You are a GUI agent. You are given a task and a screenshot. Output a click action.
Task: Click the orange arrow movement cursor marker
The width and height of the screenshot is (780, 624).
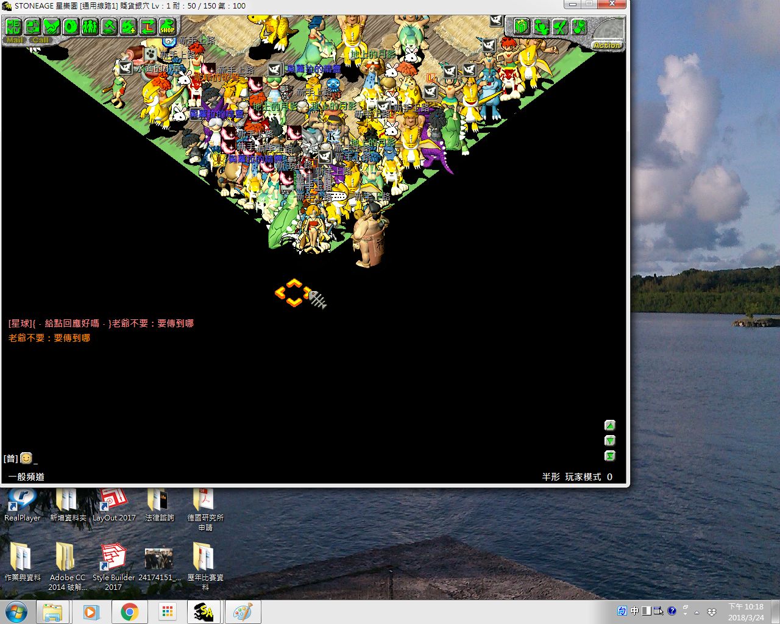point(294,292)
